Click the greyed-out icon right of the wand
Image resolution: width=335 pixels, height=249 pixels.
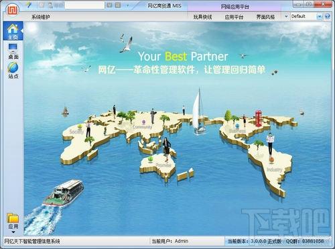[x=42, y=5]
